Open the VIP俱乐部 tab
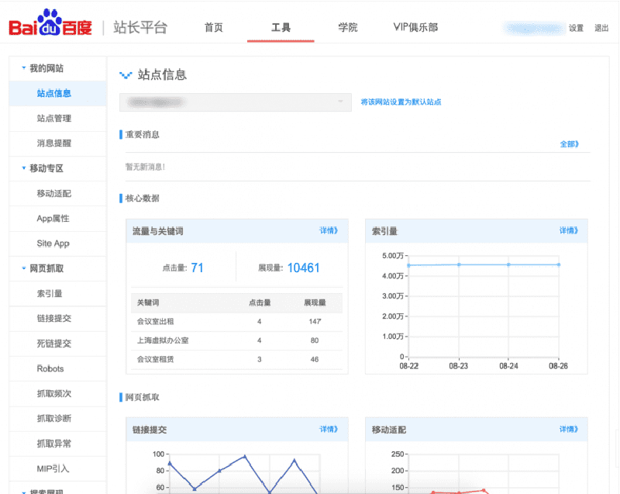This screenshot has height=494, width=620. tap(415, 28)
